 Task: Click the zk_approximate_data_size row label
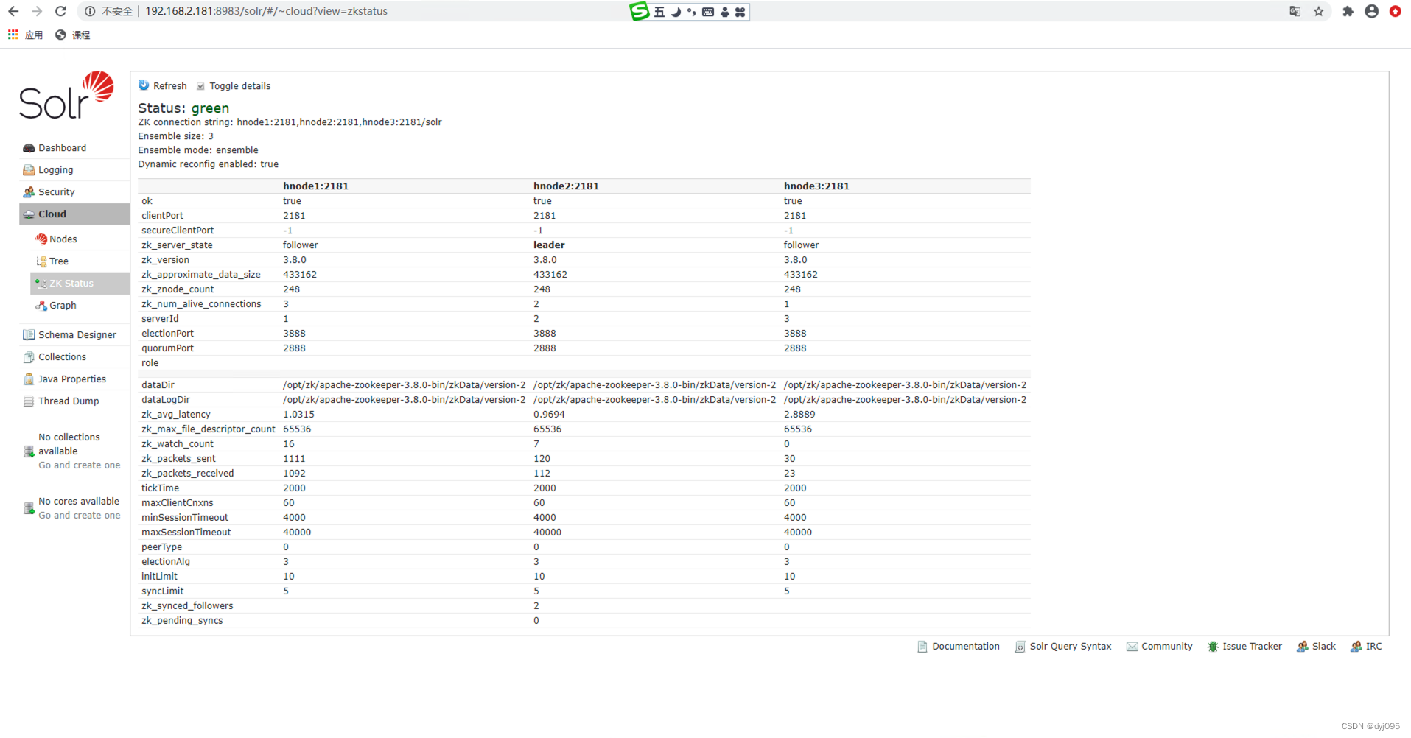201,275
